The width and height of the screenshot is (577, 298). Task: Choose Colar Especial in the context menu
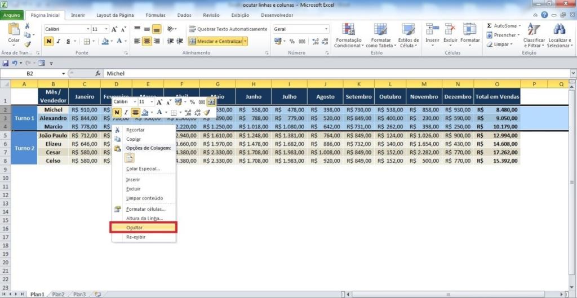point(143,168)
